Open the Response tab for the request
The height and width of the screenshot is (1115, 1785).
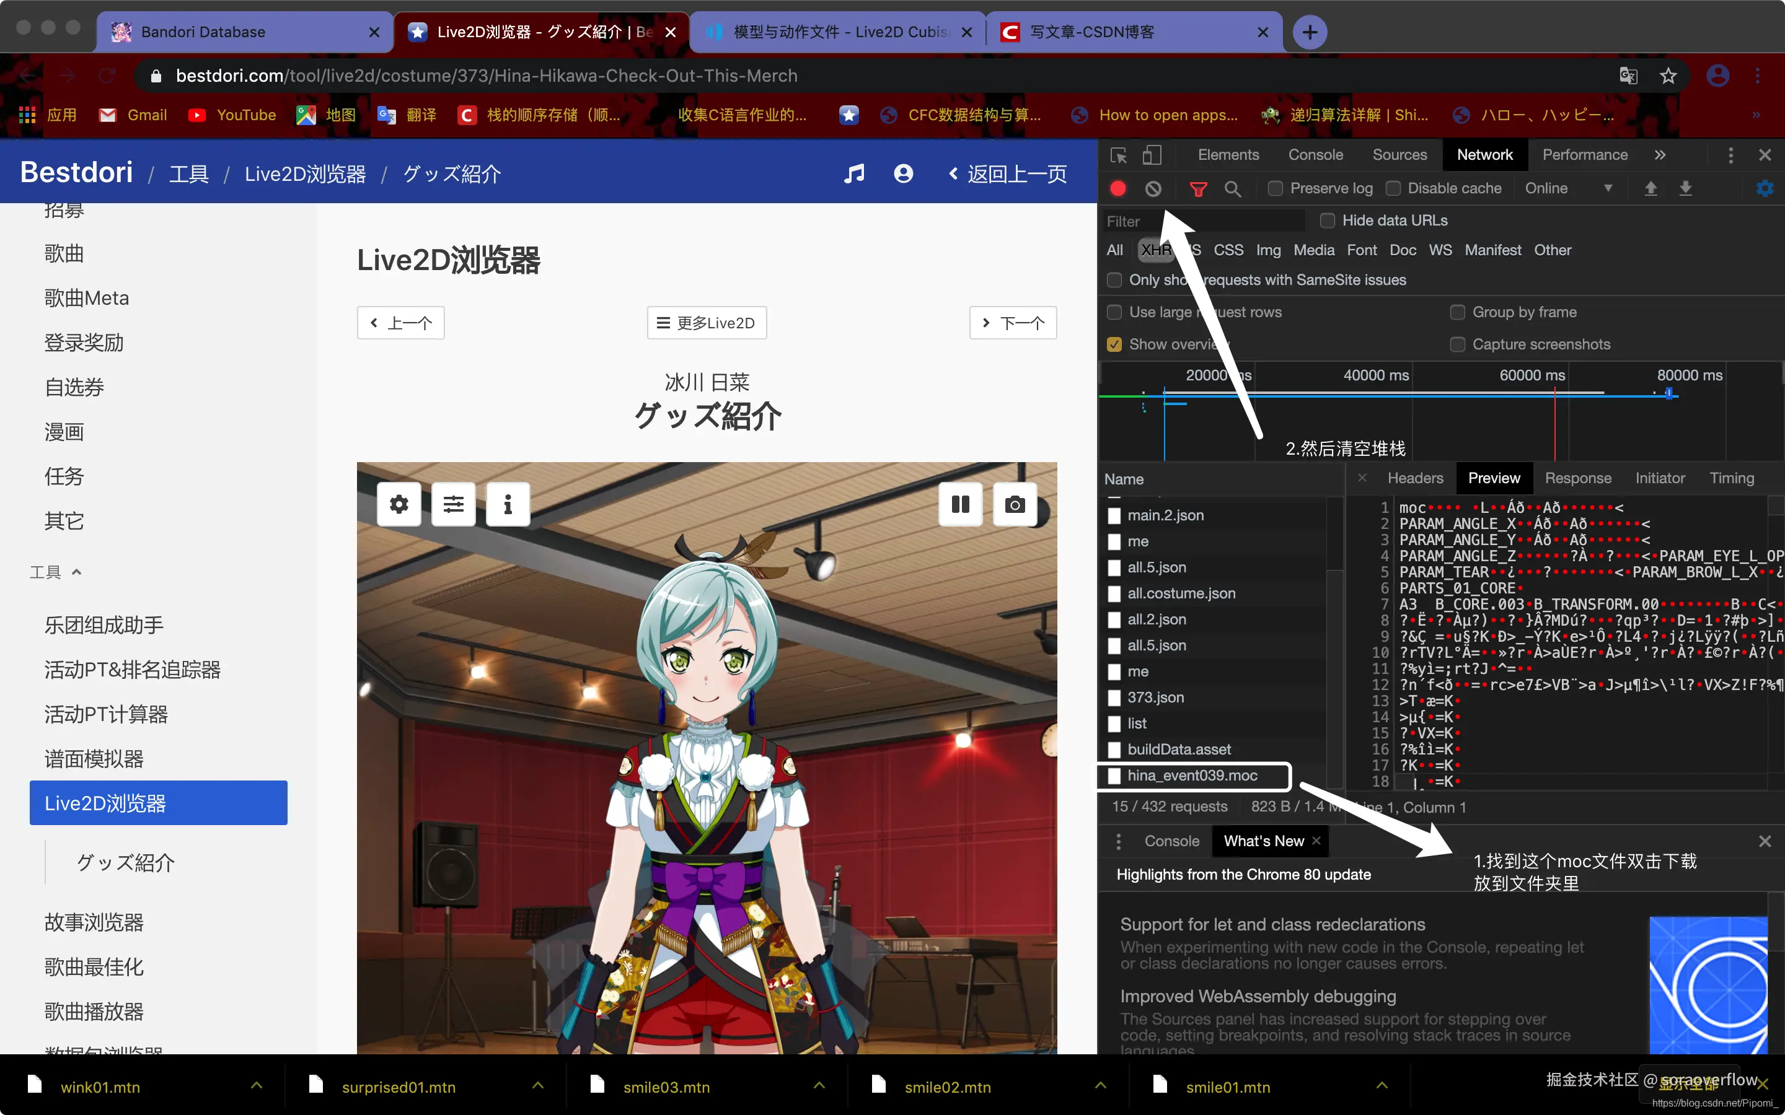(x=1578, y=478)
